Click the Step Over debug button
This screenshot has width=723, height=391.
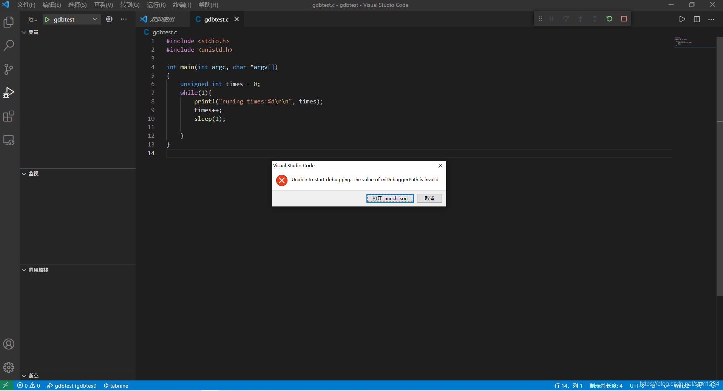(x=566, y=19)
